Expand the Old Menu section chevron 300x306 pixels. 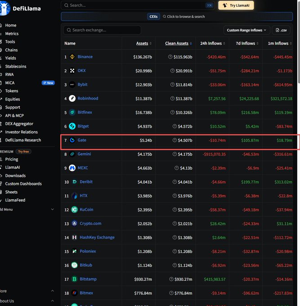(x=53, y=209)
